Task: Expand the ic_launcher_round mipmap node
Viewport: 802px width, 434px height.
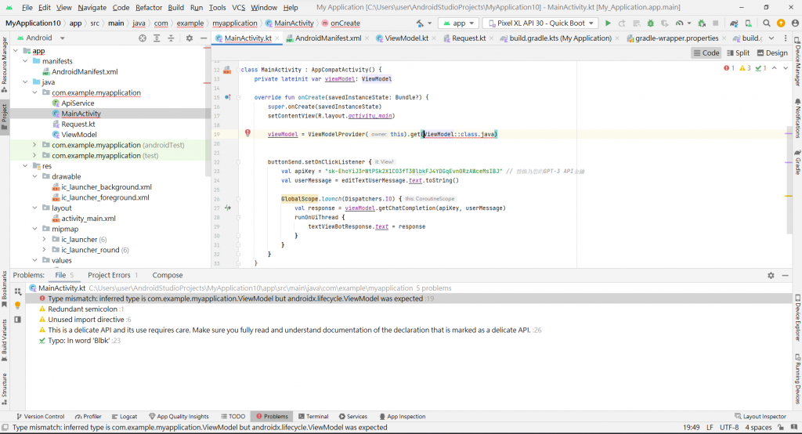Action: 44,250
